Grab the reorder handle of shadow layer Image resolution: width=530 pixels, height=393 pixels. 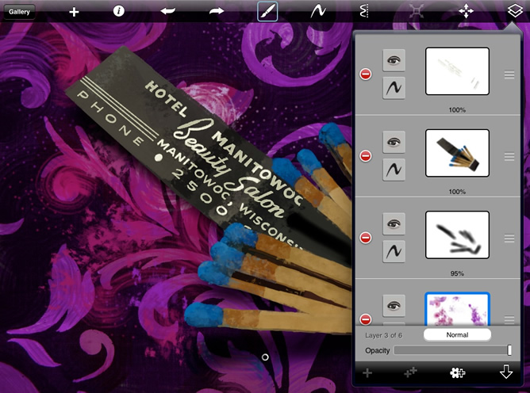coord(509,238)
